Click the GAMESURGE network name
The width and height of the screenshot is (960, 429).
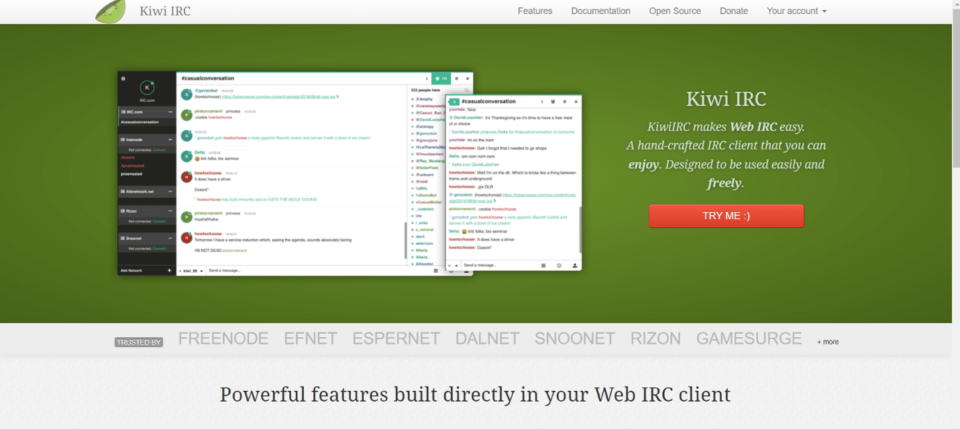[x=749, y=339]
